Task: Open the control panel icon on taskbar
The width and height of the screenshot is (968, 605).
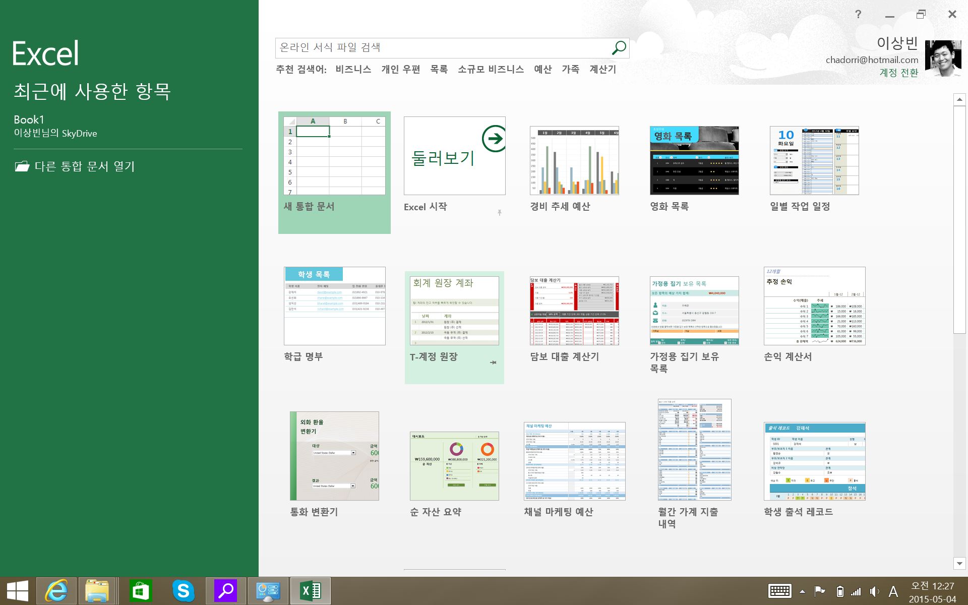Action: click(268, 591)
